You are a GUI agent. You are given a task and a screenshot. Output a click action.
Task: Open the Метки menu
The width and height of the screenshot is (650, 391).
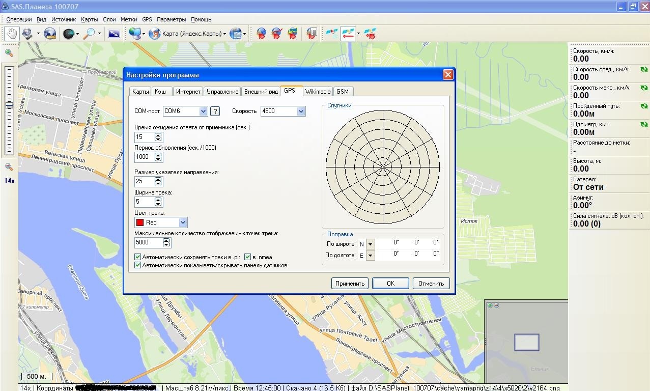129,19
